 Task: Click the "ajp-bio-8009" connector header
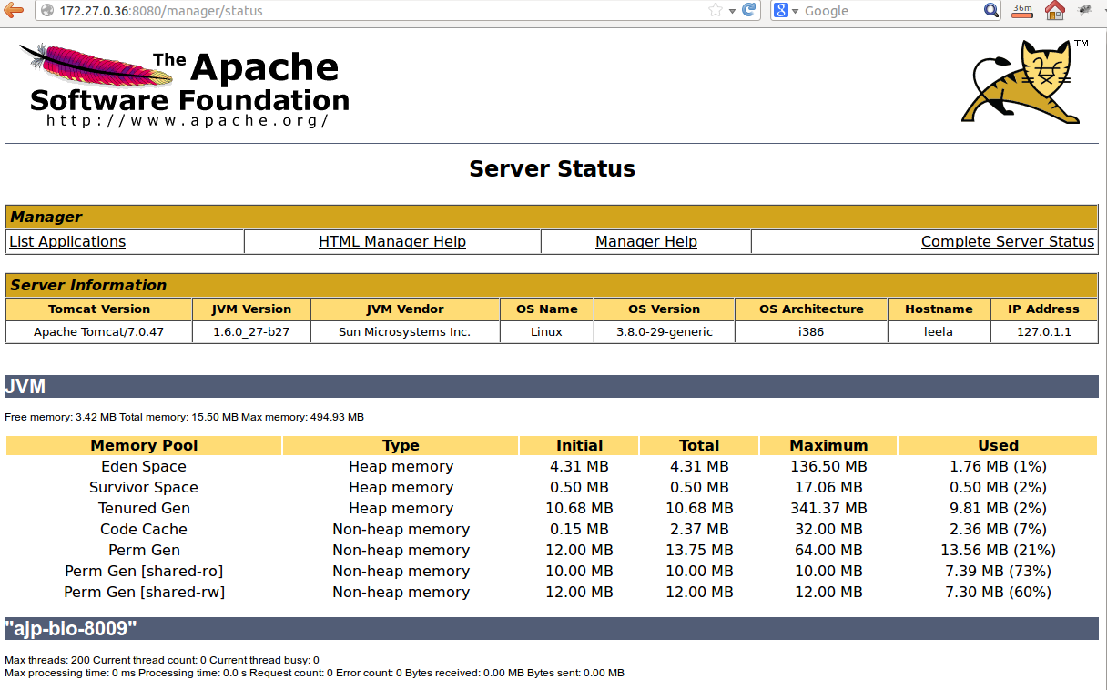point(552,629)
